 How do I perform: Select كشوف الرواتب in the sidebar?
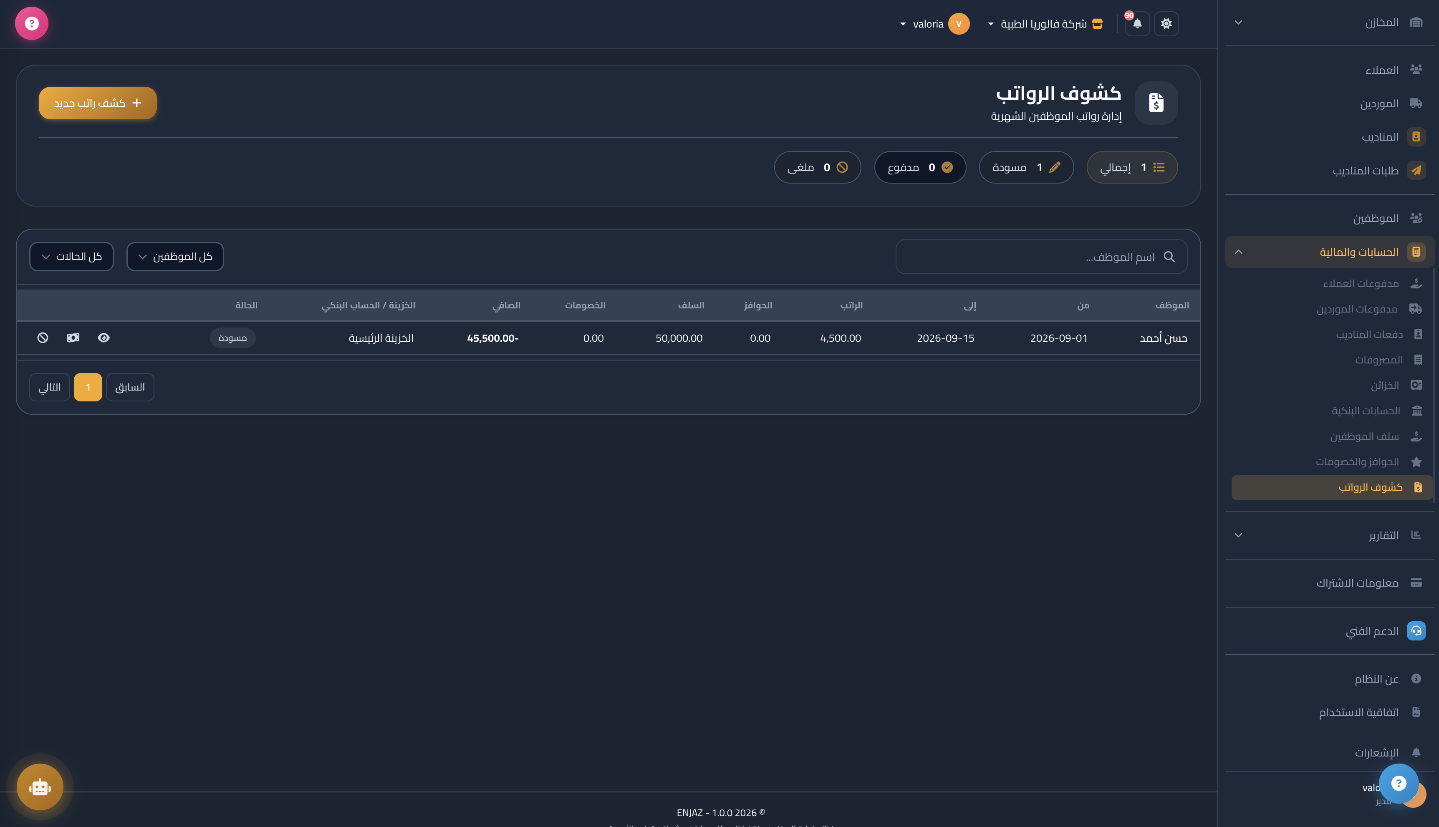[1332, 487]
